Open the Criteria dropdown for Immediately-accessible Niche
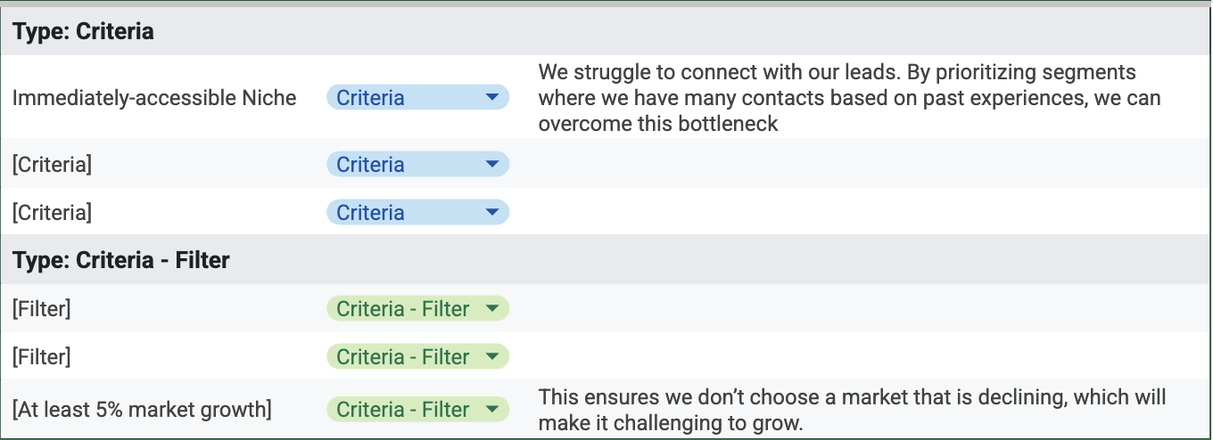 pos(491,98)
